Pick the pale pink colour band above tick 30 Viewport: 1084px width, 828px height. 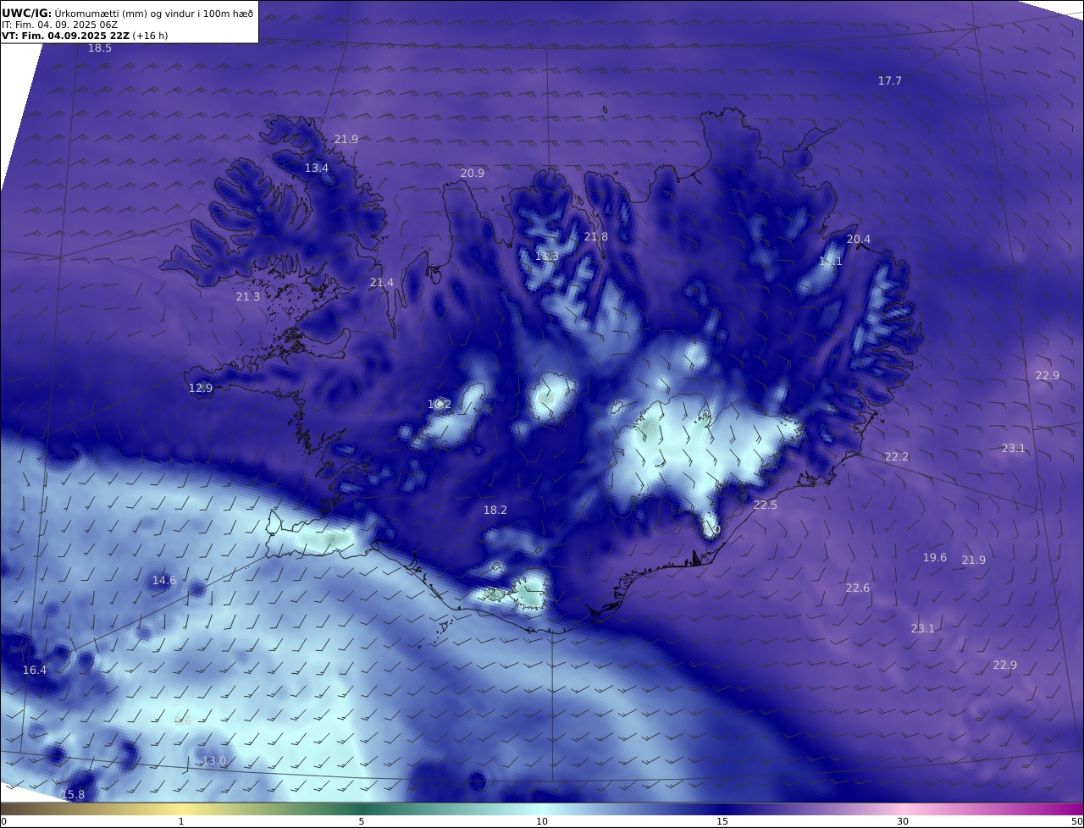click(x=903, y=809)
